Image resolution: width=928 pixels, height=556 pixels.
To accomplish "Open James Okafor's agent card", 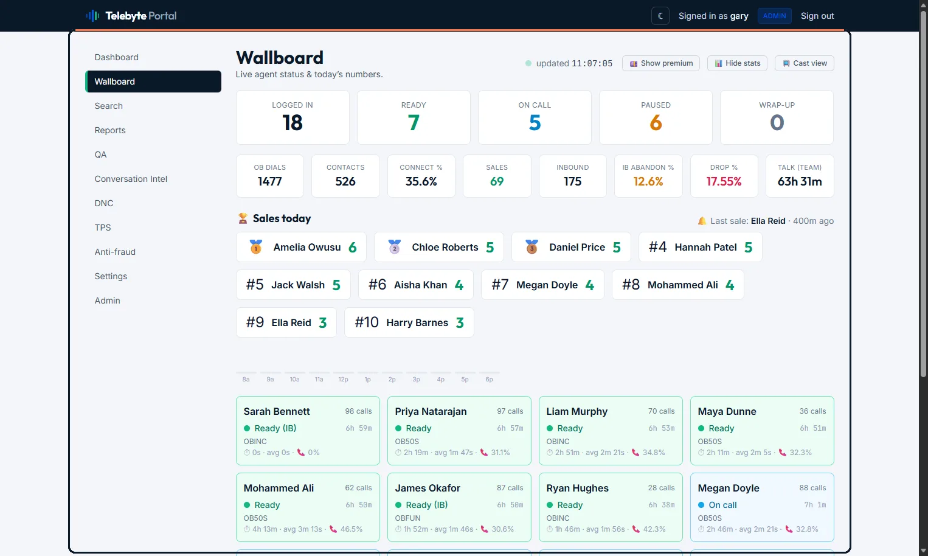I will (x=459, y=507).
